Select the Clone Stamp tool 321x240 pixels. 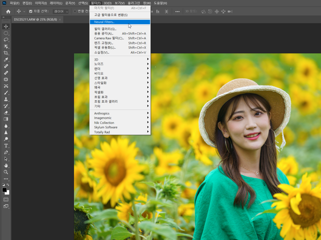point(6,99)
